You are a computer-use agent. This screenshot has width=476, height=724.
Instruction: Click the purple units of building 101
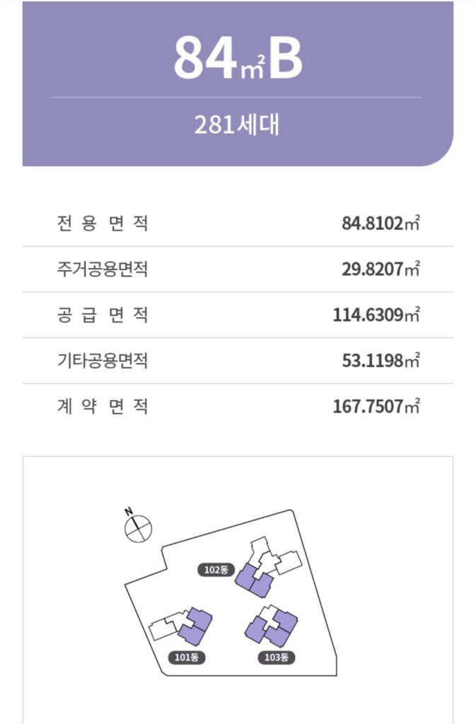[x=196, y=626]
